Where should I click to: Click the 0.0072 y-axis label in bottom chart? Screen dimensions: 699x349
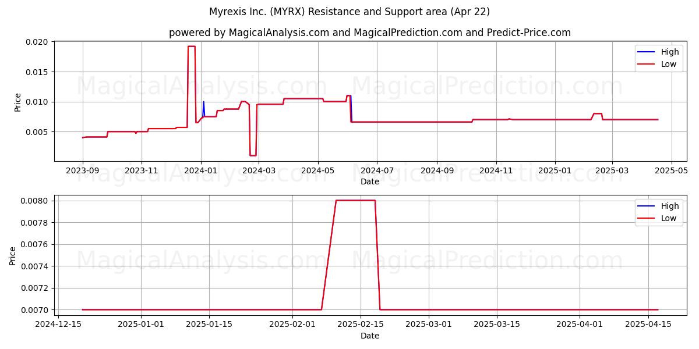34,289
